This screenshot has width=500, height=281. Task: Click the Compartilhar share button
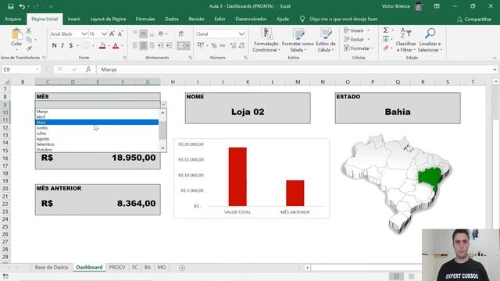474,19
